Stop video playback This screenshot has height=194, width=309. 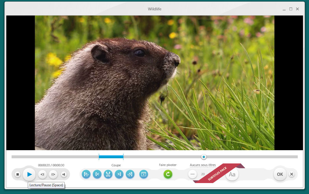pos(18,174)
